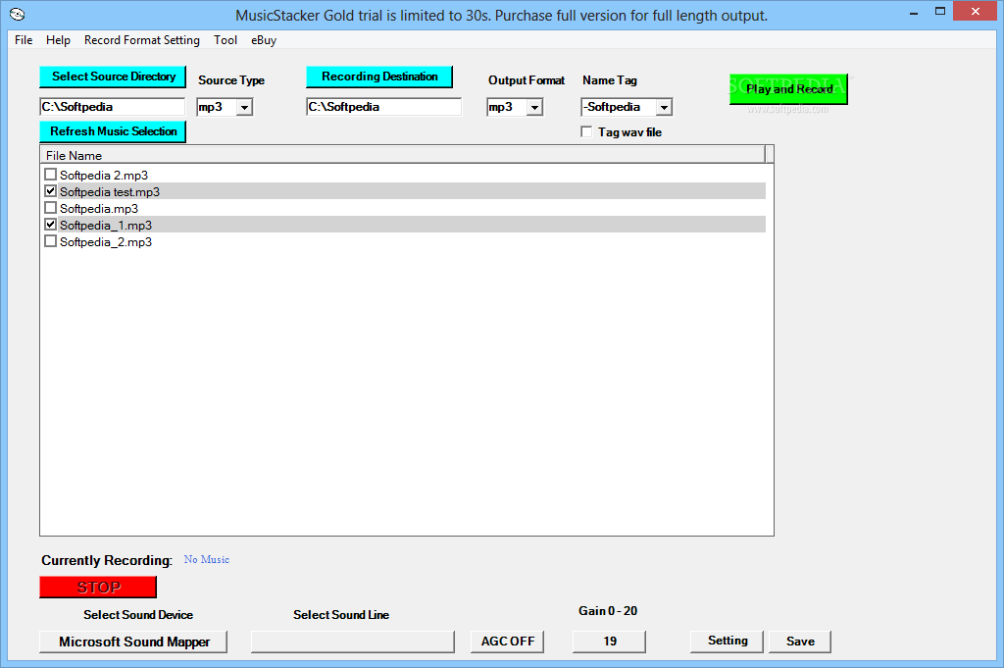This screenshot has width=1004, height=668.
Task: Click the empty Select Sound Line field
Action: pos(353,642)
